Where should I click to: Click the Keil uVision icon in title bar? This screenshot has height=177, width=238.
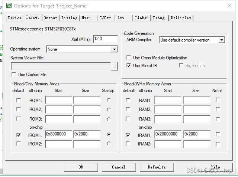(x=9, y=6)
